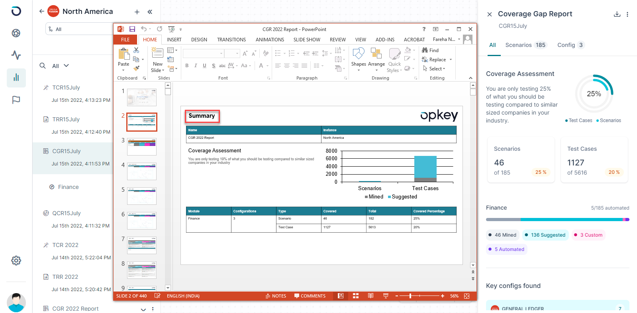Click the zoom in plus button
The image size is (637, 313).
[443, 296]
